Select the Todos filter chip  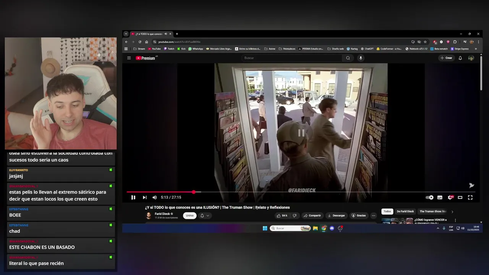[387, 211]
